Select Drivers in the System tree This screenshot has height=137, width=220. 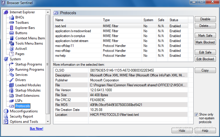click(21, 80)
